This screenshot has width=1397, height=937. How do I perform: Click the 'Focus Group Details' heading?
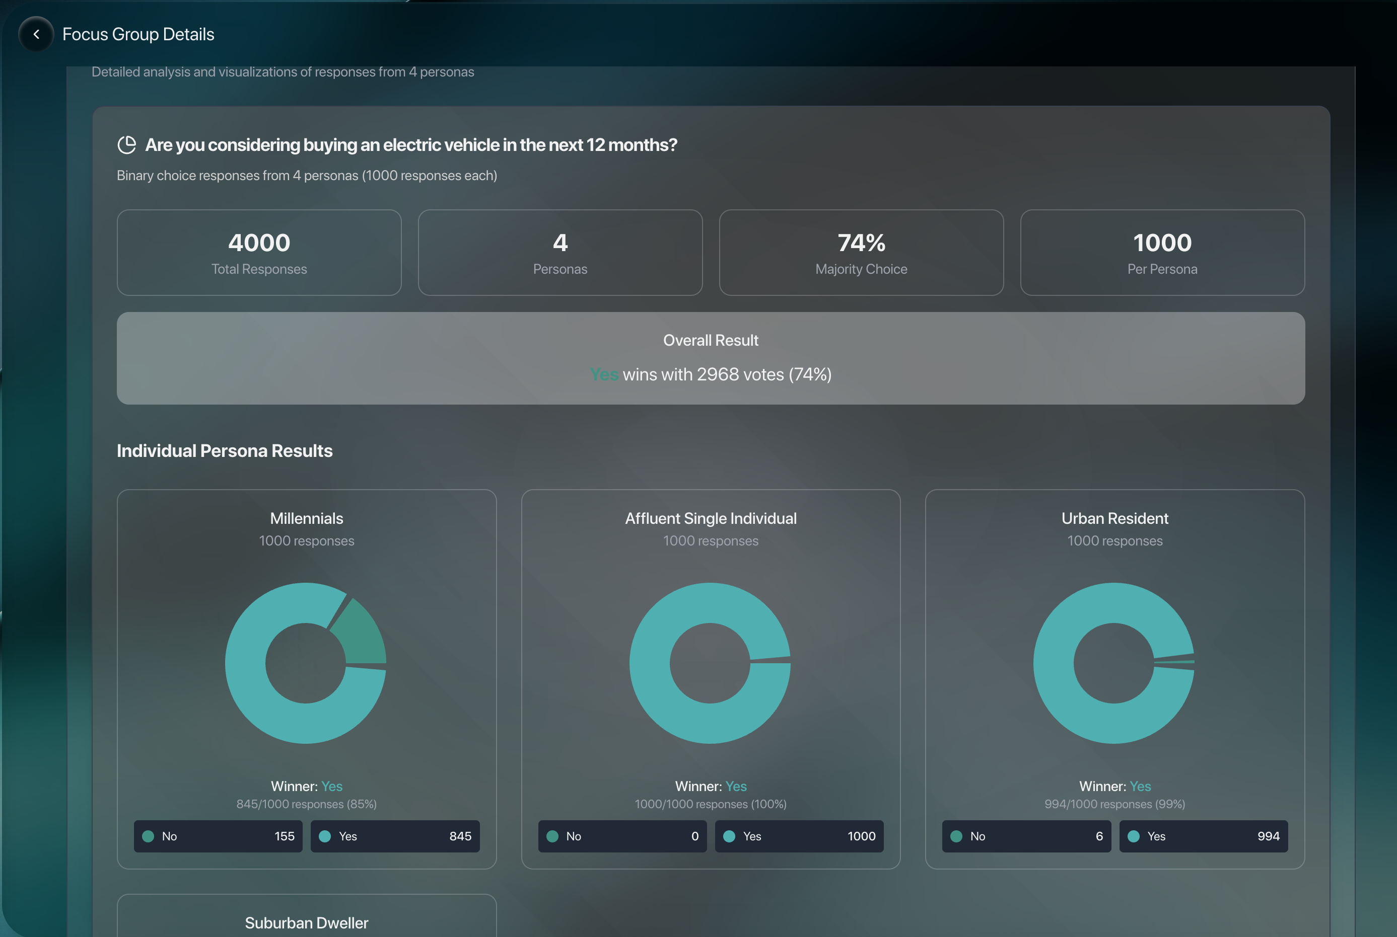138,34
